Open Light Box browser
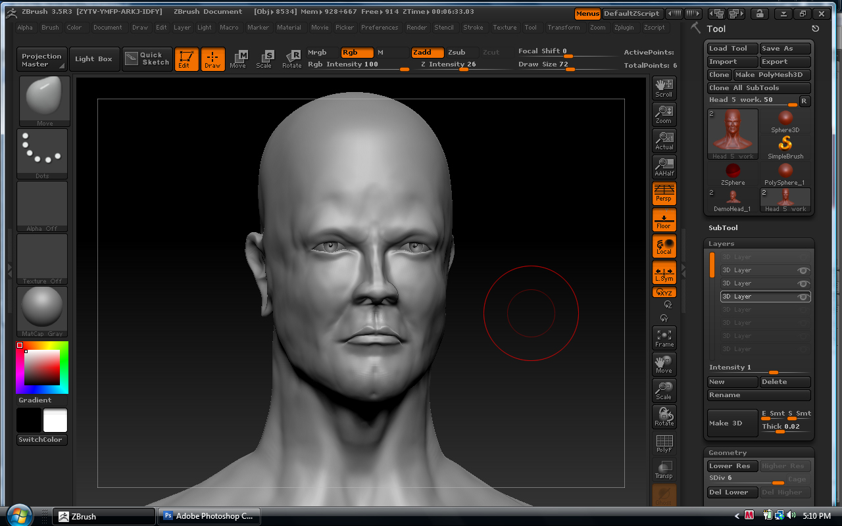This screenshot has height=526, width=842. coord(93,59)
